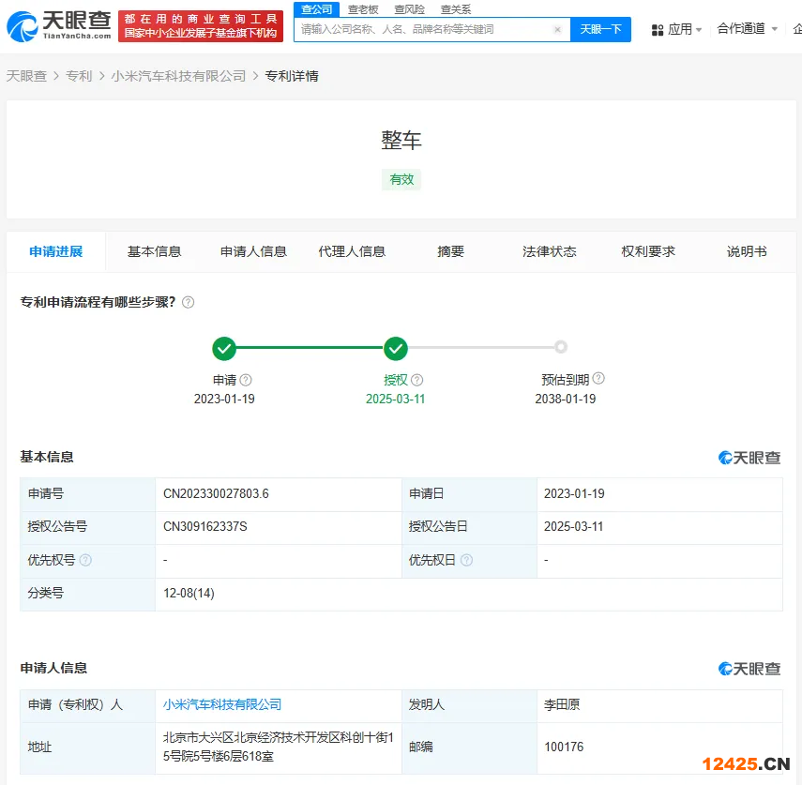Screen dimensions: 802x785
Task: Expand the 合作通道 dropdown menu
Action: pyautogui.click(x=747, y=29)
